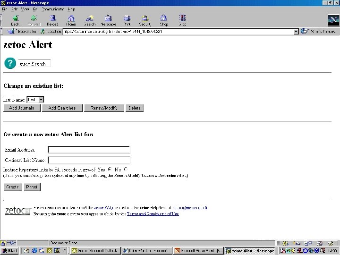Viewport: 340px width, 255px height.
Task: Click the Create button
Action: 13,187
